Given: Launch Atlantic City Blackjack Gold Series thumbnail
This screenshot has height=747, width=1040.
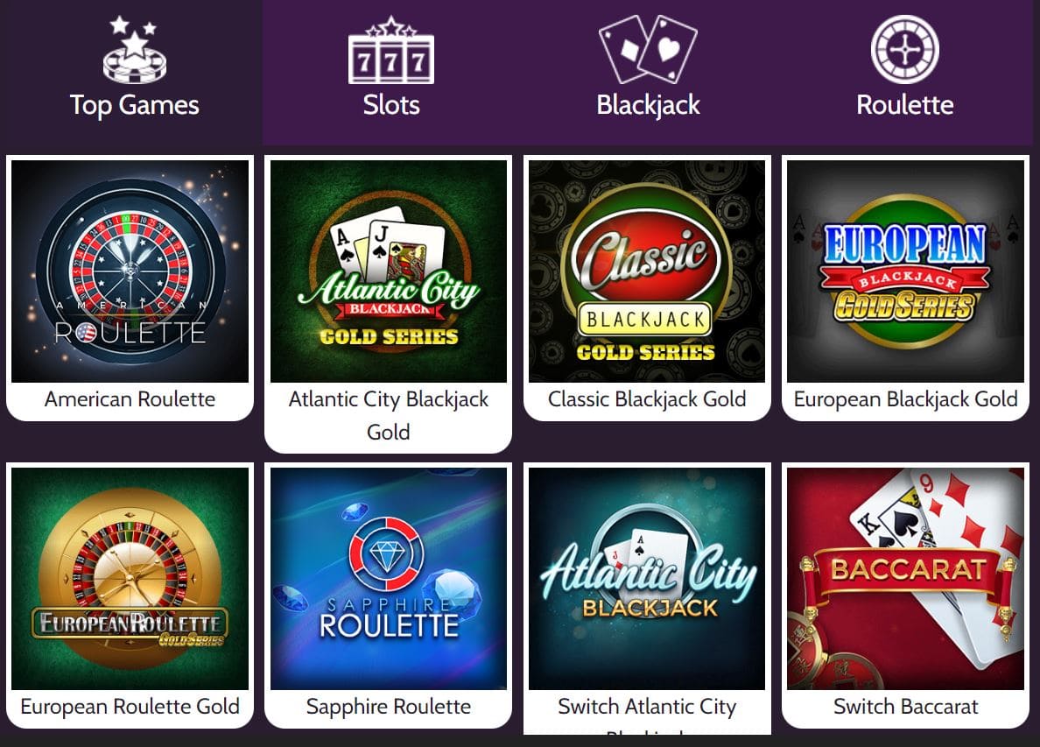Looking at the screenshot, I should point(389,271).
